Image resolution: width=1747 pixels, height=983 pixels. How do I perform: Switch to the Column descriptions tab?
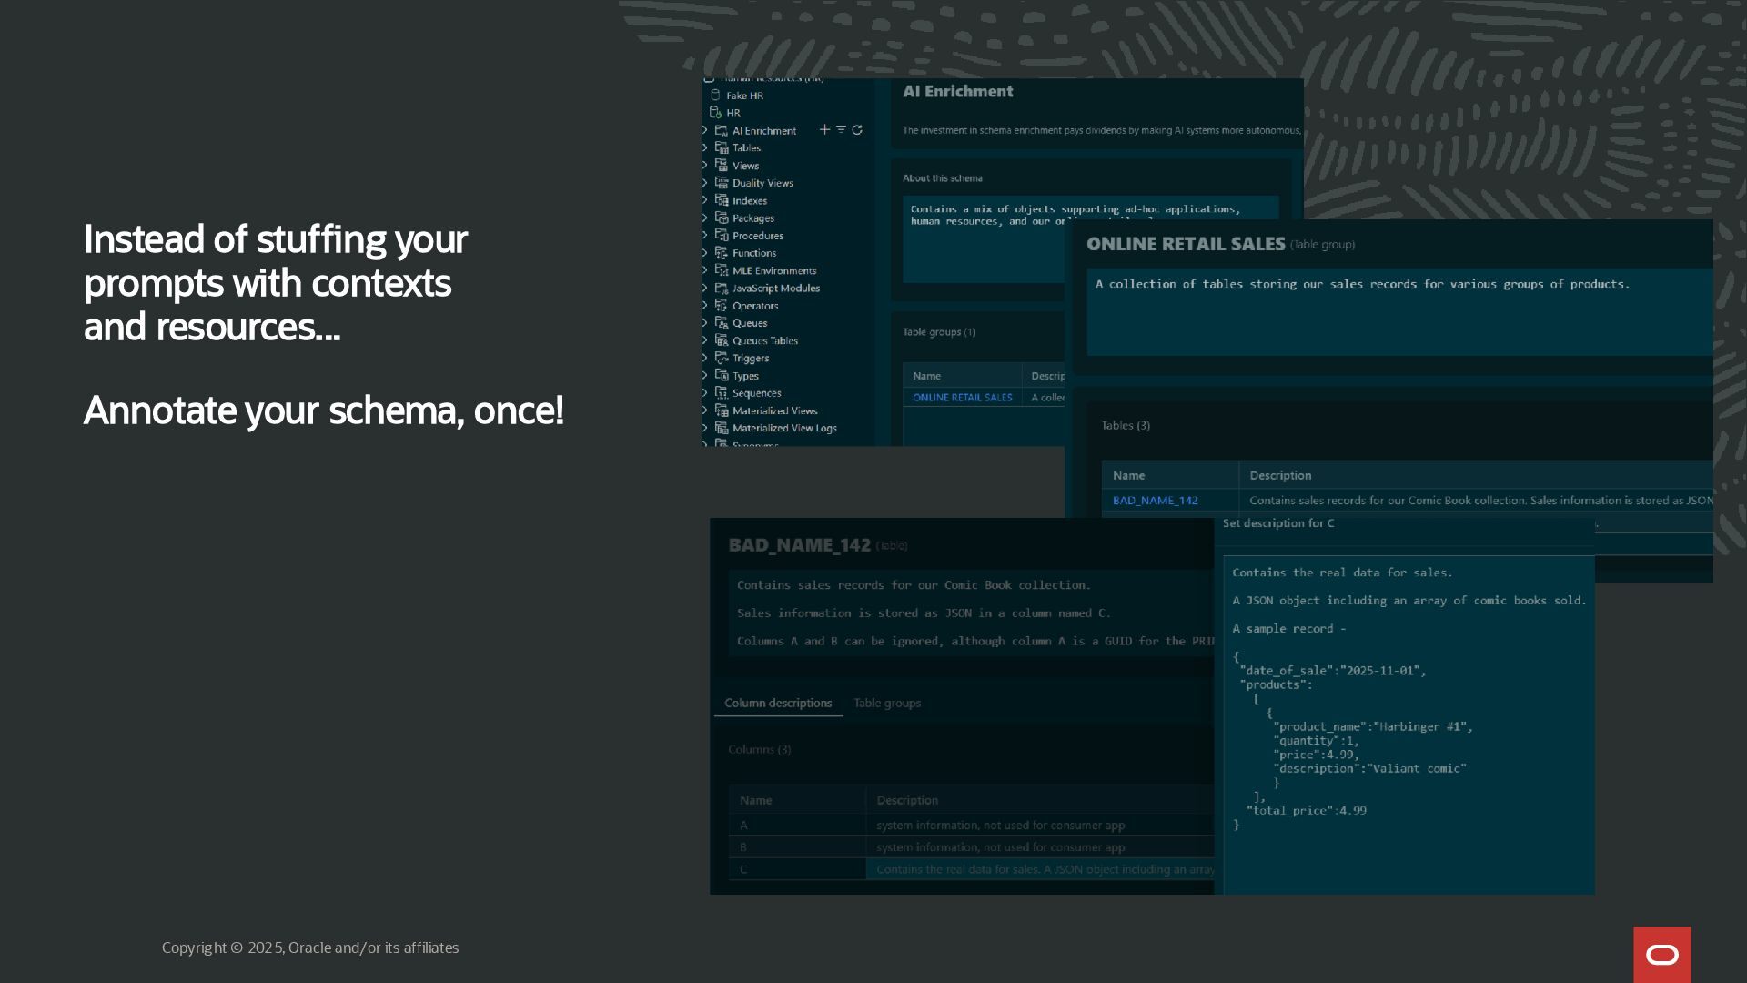778,704
